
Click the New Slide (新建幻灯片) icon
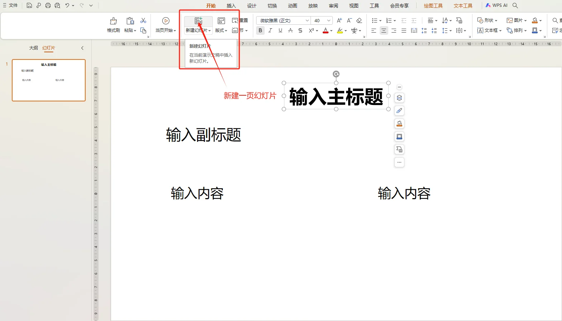coord(198,21)
